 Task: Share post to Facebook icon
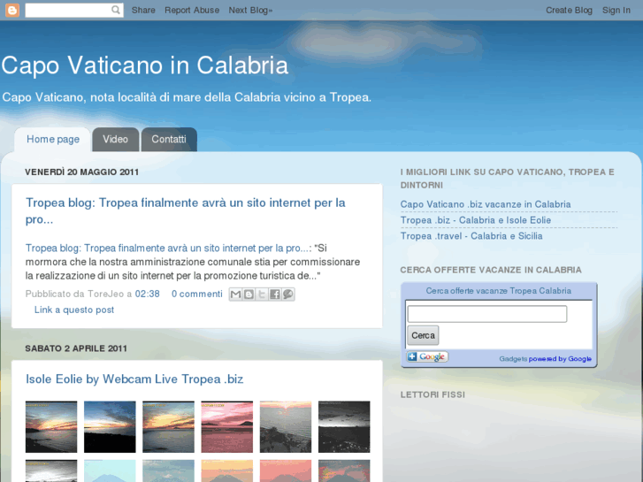click(275, 295)
